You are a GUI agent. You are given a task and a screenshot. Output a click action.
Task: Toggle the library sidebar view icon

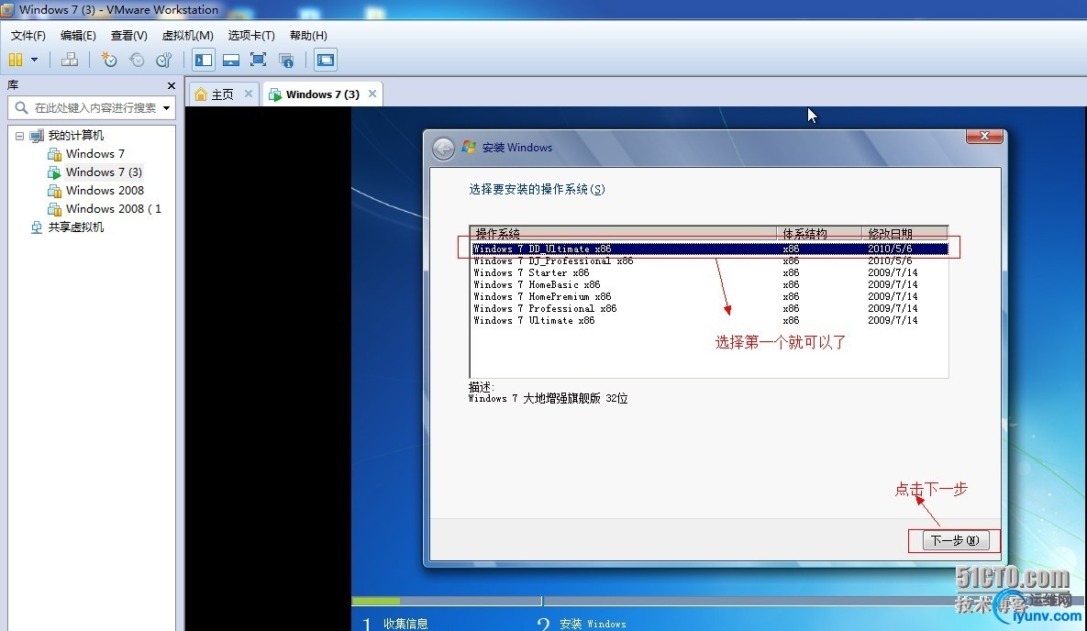(203, 60)
